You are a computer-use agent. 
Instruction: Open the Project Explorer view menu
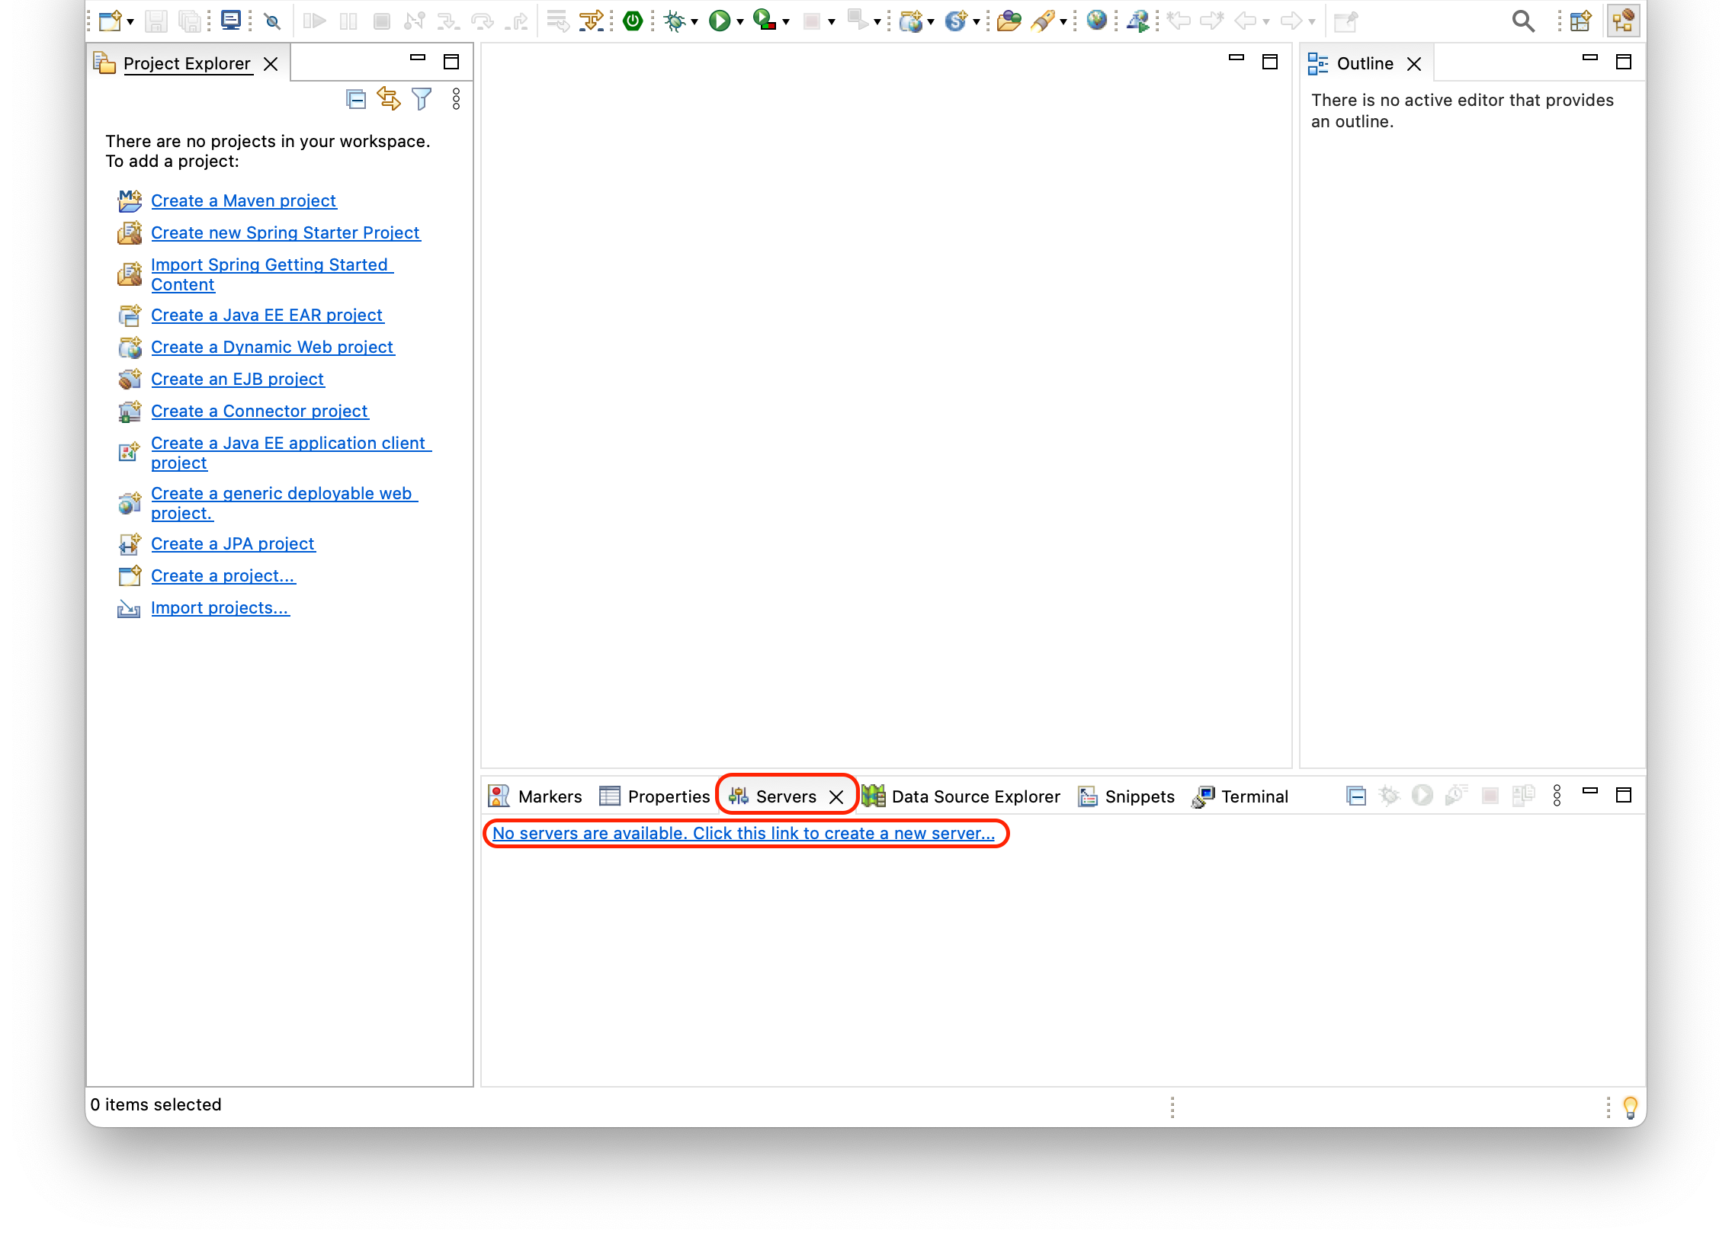[456, 99]
